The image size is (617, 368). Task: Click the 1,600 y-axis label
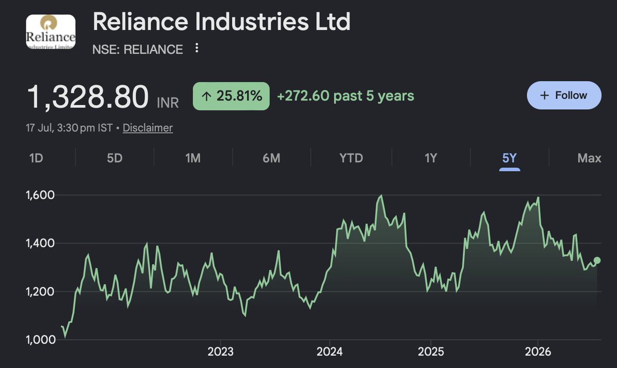click(41, 195)
